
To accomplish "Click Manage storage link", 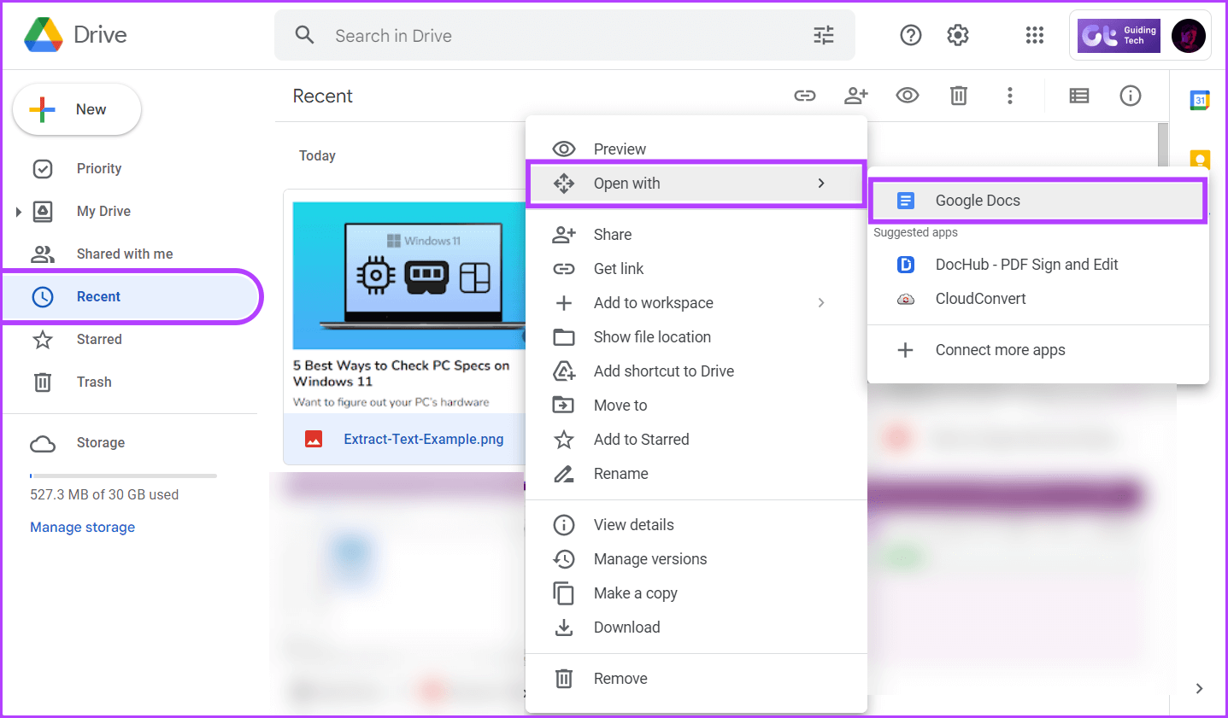I will tap(82, 527).
